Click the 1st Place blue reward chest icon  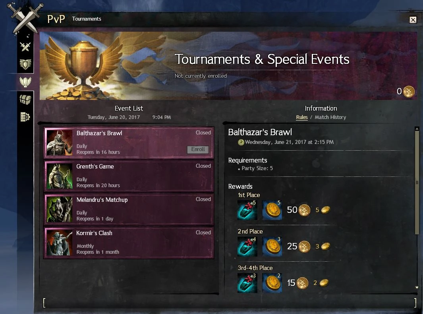(247, 210)
